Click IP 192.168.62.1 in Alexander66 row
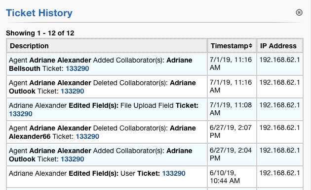The image size is (311, 190). tap(280, 127)
